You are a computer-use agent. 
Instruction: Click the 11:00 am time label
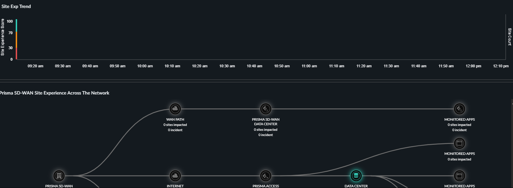coord(309,66)
